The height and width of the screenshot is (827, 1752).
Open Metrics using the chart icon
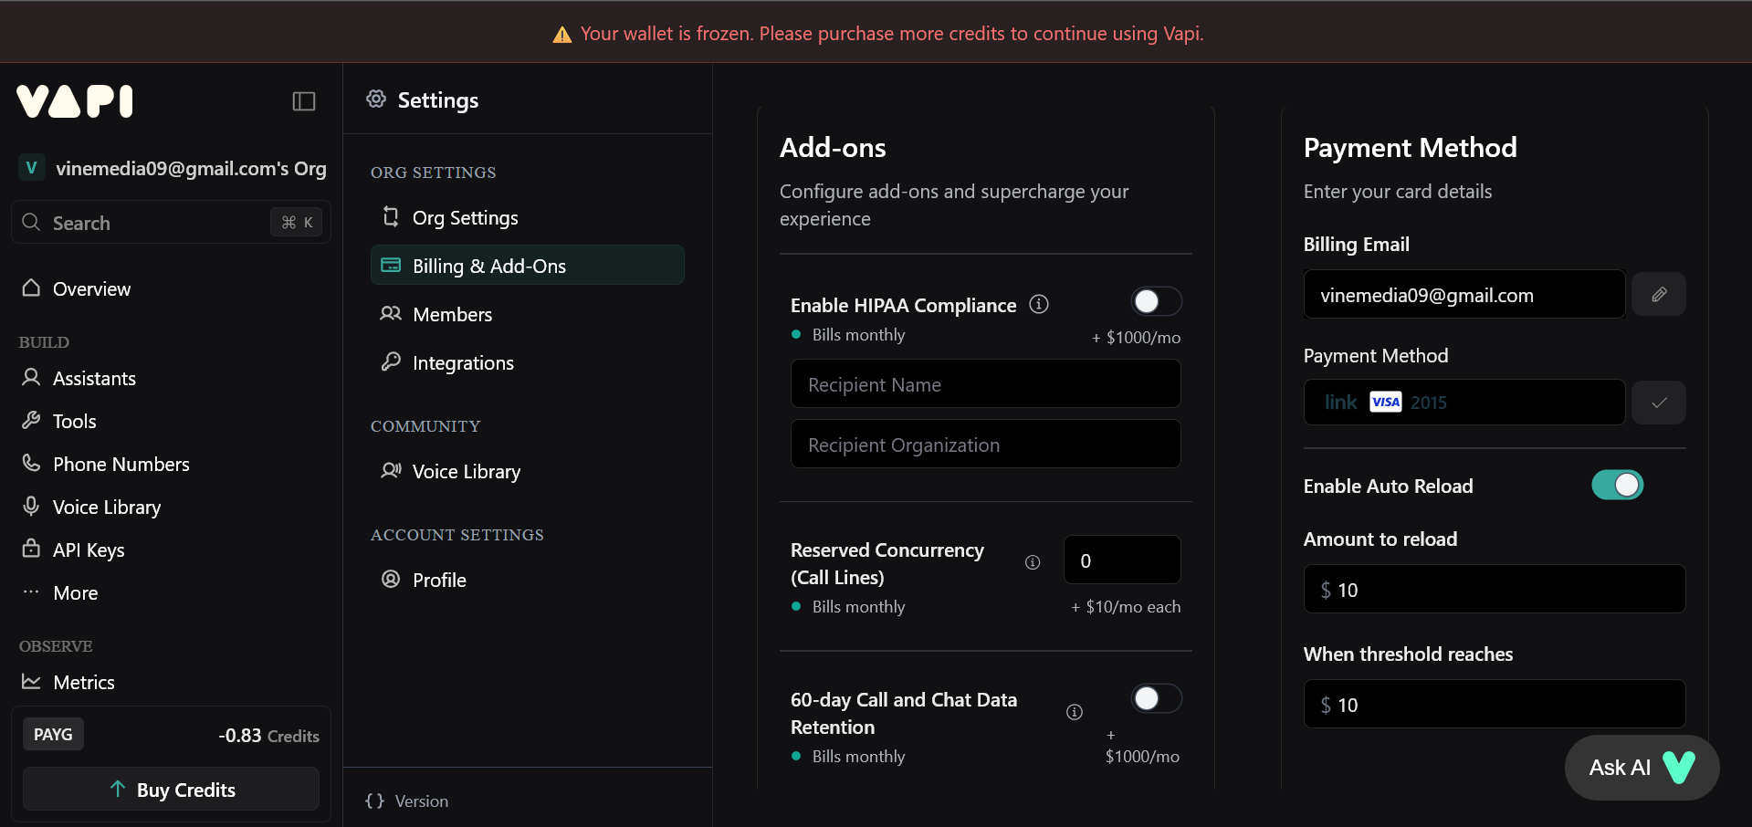click(x=30, y=682)
